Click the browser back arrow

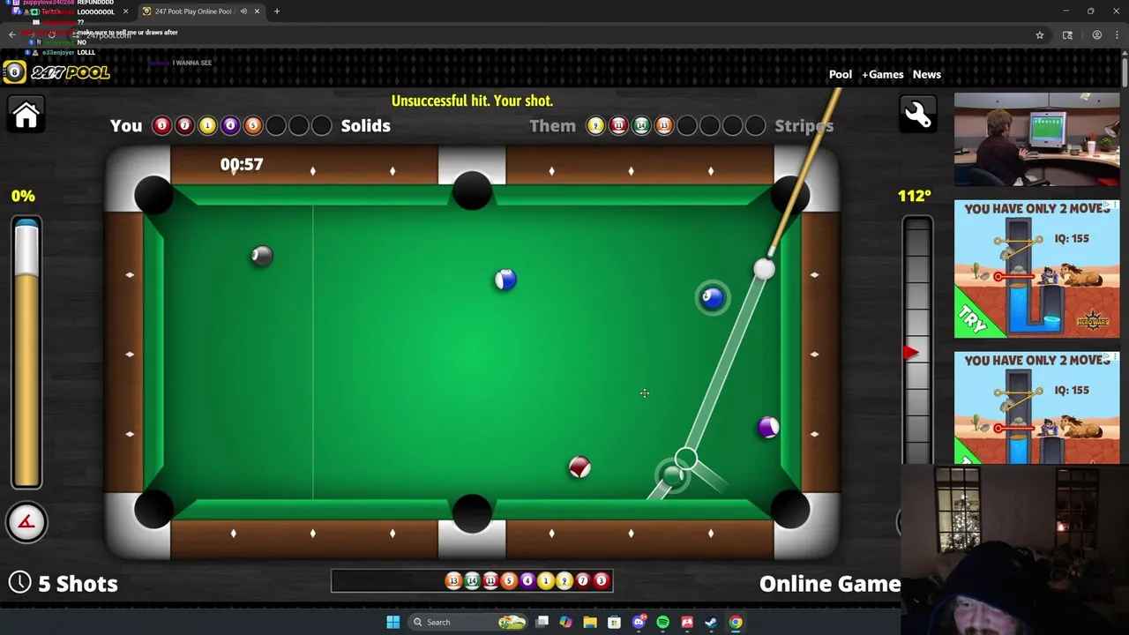(x=12, y=35)
